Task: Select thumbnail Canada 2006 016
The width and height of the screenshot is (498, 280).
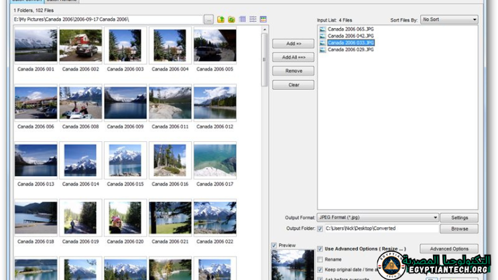Action: tap(170, 160)
